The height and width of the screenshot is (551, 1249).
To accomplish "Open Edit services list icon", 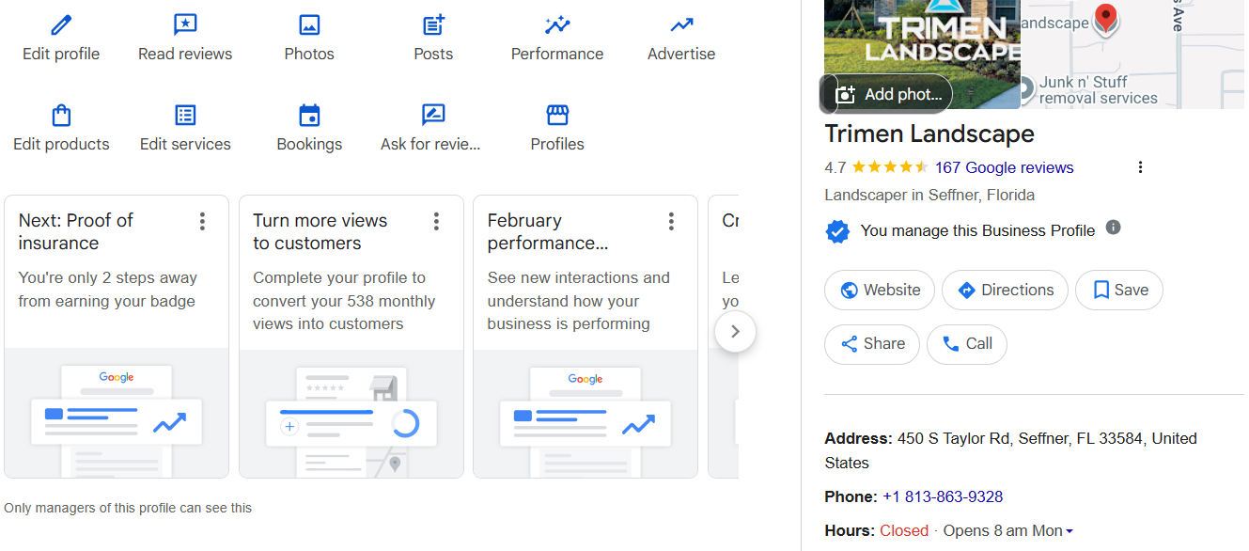I will coord(185,115).
